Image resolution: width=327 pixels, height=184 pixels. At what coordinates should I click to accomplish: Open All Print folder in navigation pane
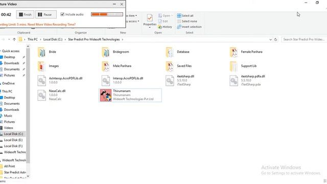[9, 166]
